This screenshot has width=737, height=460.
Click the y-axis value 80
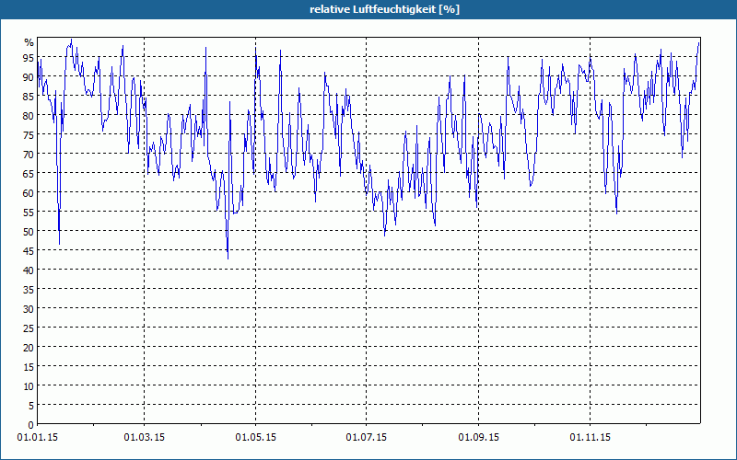coord(29,116)
